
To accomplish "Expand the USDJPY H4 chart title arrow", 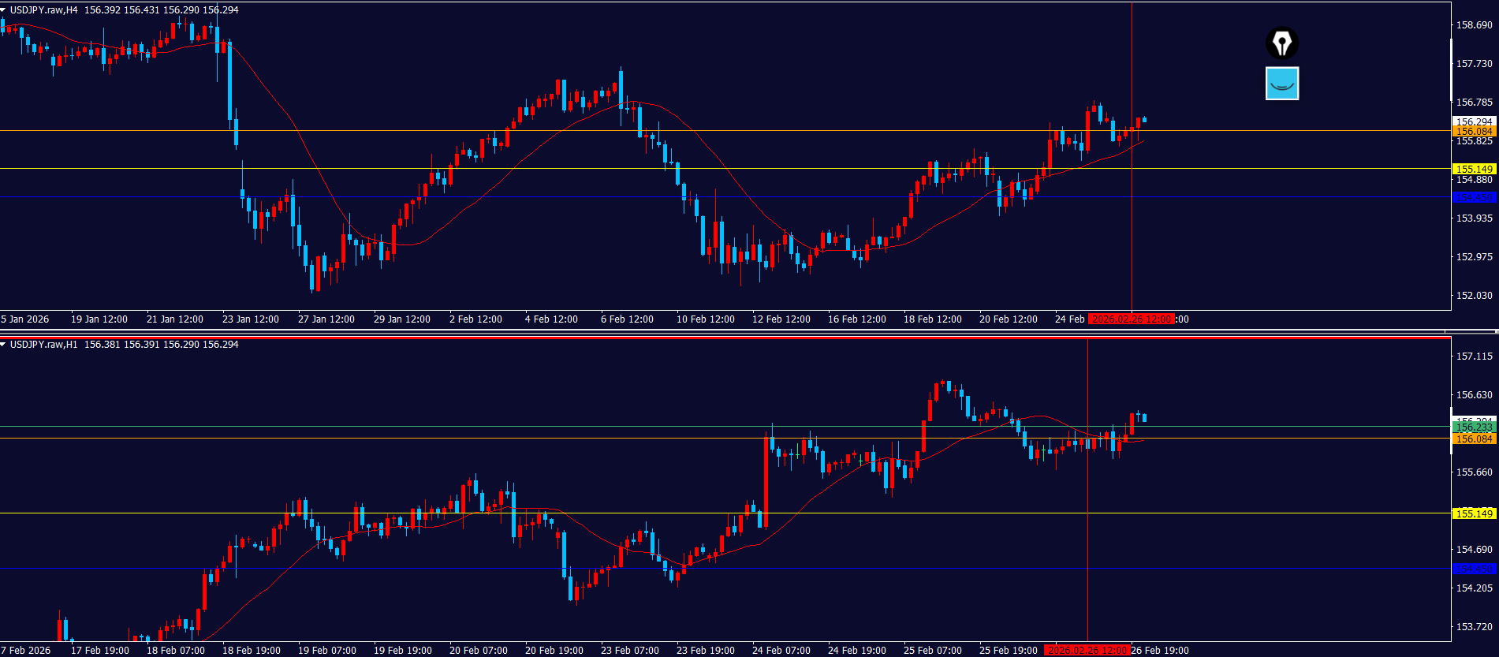I will click(x=4, y=10).
